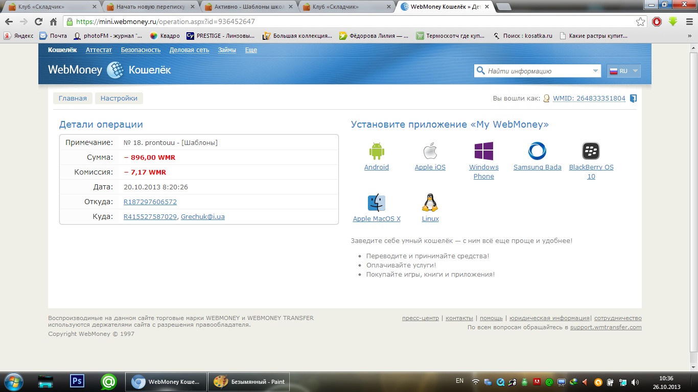Open the пресс-центр footer link
The image size is (698, 392).
click(x=421, y=318)
